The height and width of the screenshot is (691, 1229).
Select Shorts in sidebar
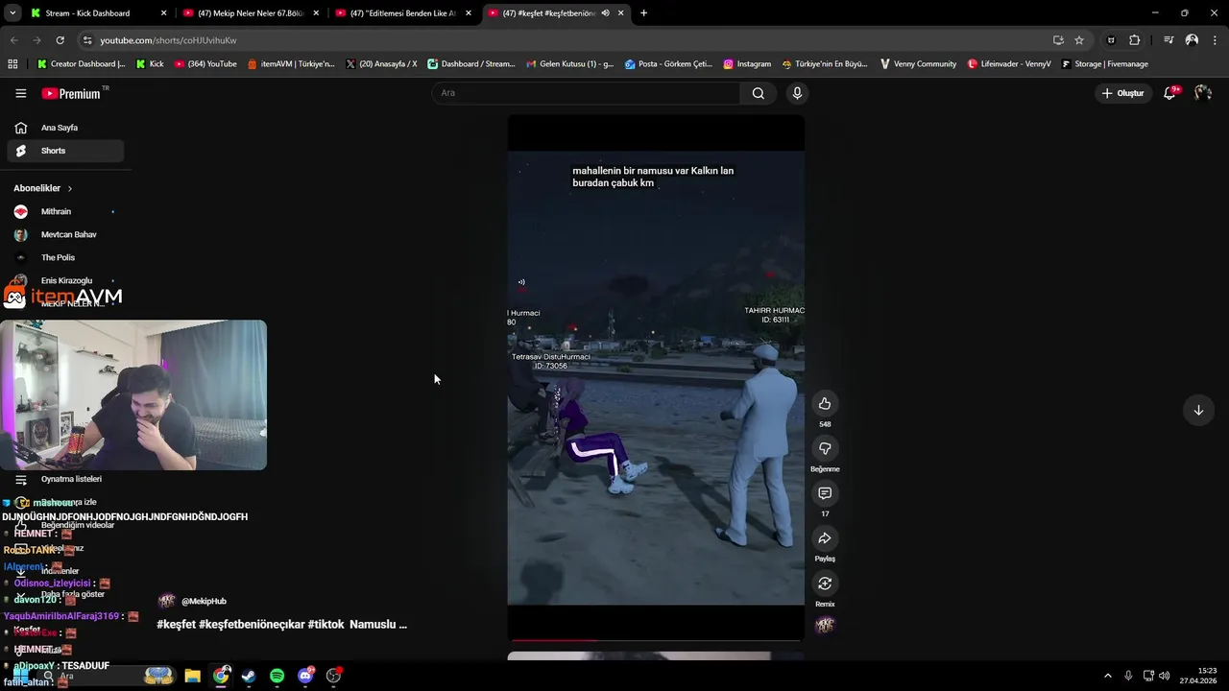[x=65, y=151]
